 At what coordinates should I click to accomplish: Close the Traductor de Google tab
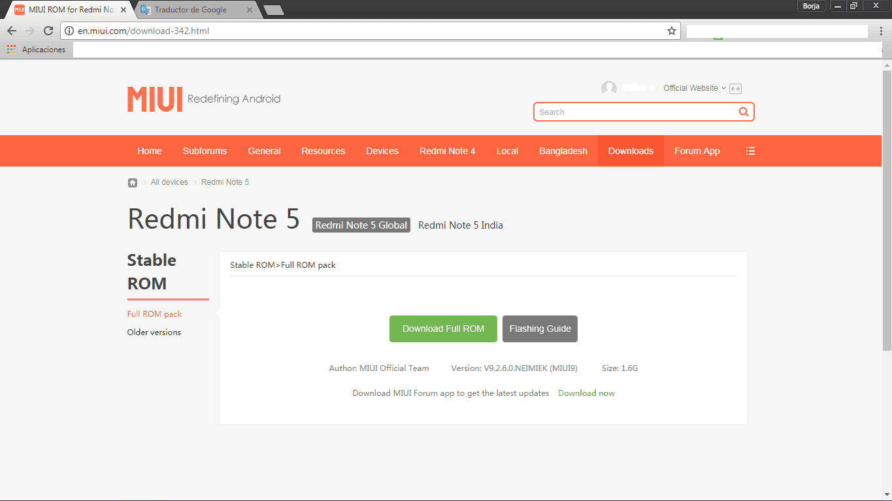[x=249, y=10]
